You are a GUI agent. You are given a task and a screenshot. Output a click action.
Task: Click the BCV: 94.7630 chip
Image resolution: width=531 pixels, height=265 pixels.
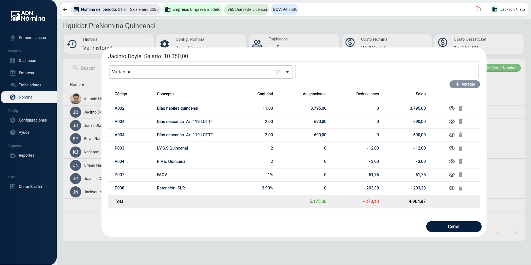tap(285, 9)
